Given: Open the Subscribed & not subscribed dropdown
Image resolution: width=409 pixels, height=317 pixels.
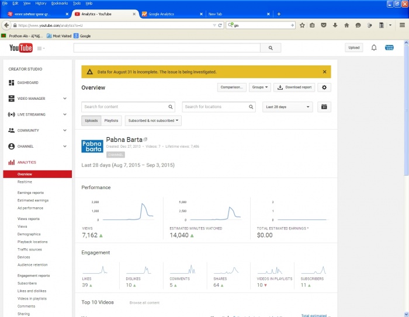Looking at the screenshot, I should (x=153, y=121).
